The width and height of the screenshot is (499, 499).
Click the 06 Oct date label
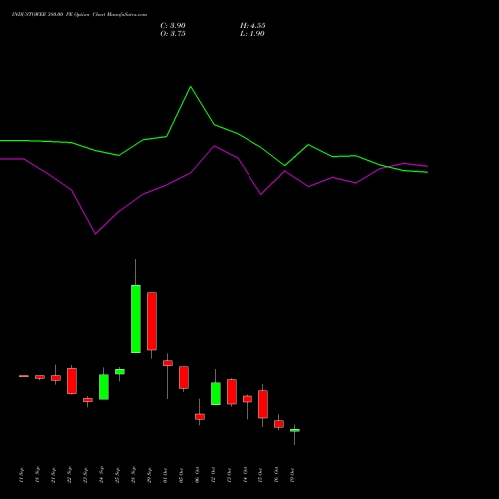click(x=197, y=475)
